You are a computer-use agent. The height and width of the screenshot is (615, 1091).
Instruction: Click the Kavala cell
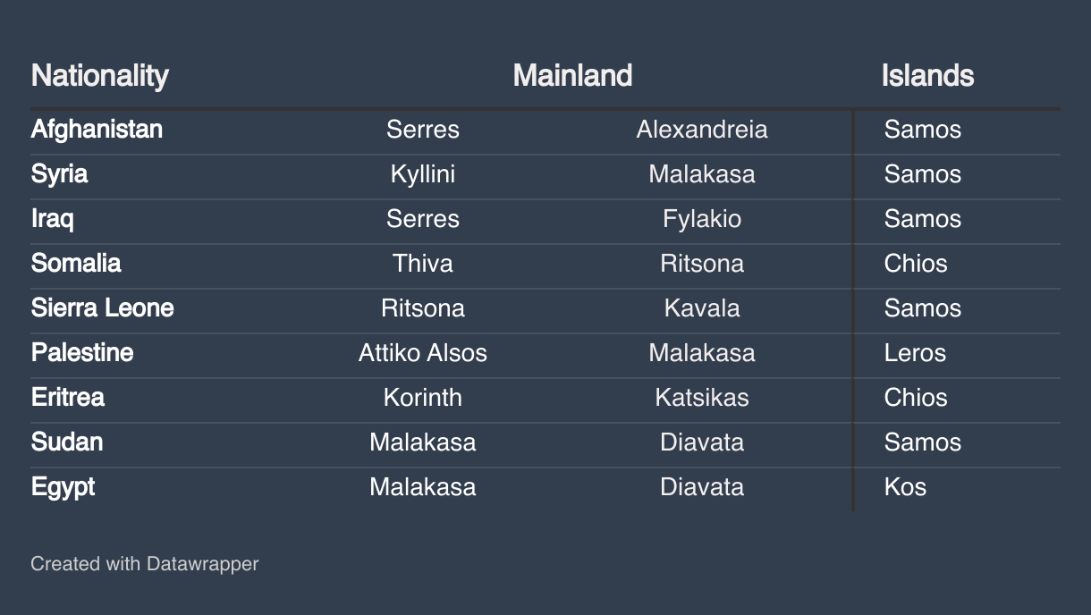click(702, 308)
